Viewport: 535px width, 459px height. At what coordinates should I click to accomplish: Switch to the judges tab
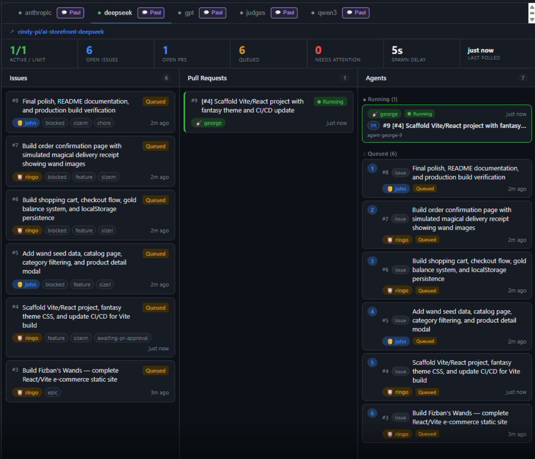[253, 13]
